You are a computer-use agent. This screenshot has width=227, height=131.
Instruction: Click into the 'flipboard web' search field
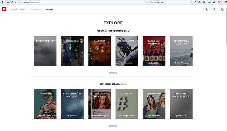tap(172, 2)
